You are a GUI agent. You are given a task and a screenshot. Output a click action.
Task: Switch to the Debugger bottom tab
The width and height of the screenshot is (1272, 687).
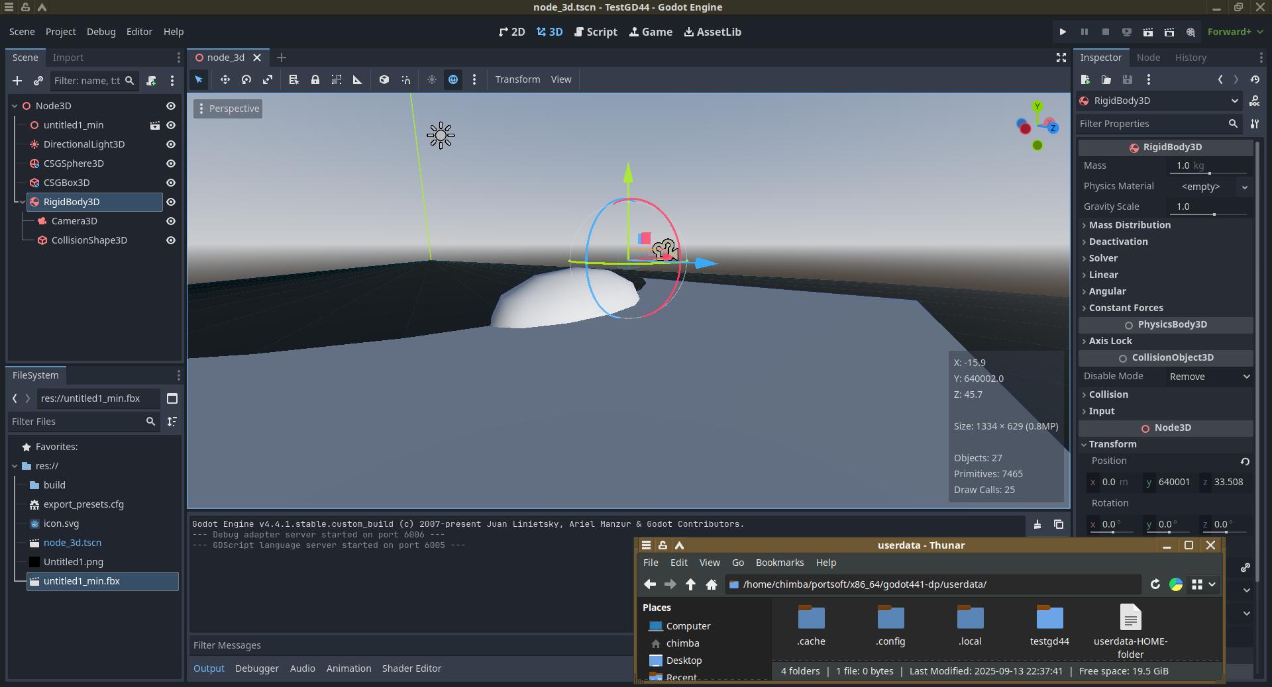point(256,668)
